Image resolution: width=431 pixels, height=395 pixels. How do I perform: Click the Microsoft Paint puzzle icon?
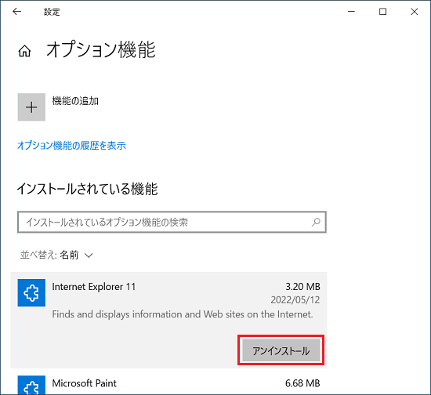(31, 385)
